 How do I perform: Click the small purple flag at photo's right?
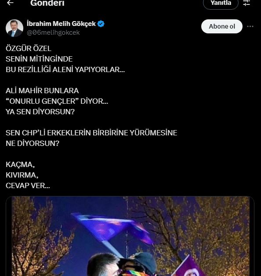(189, 267)
